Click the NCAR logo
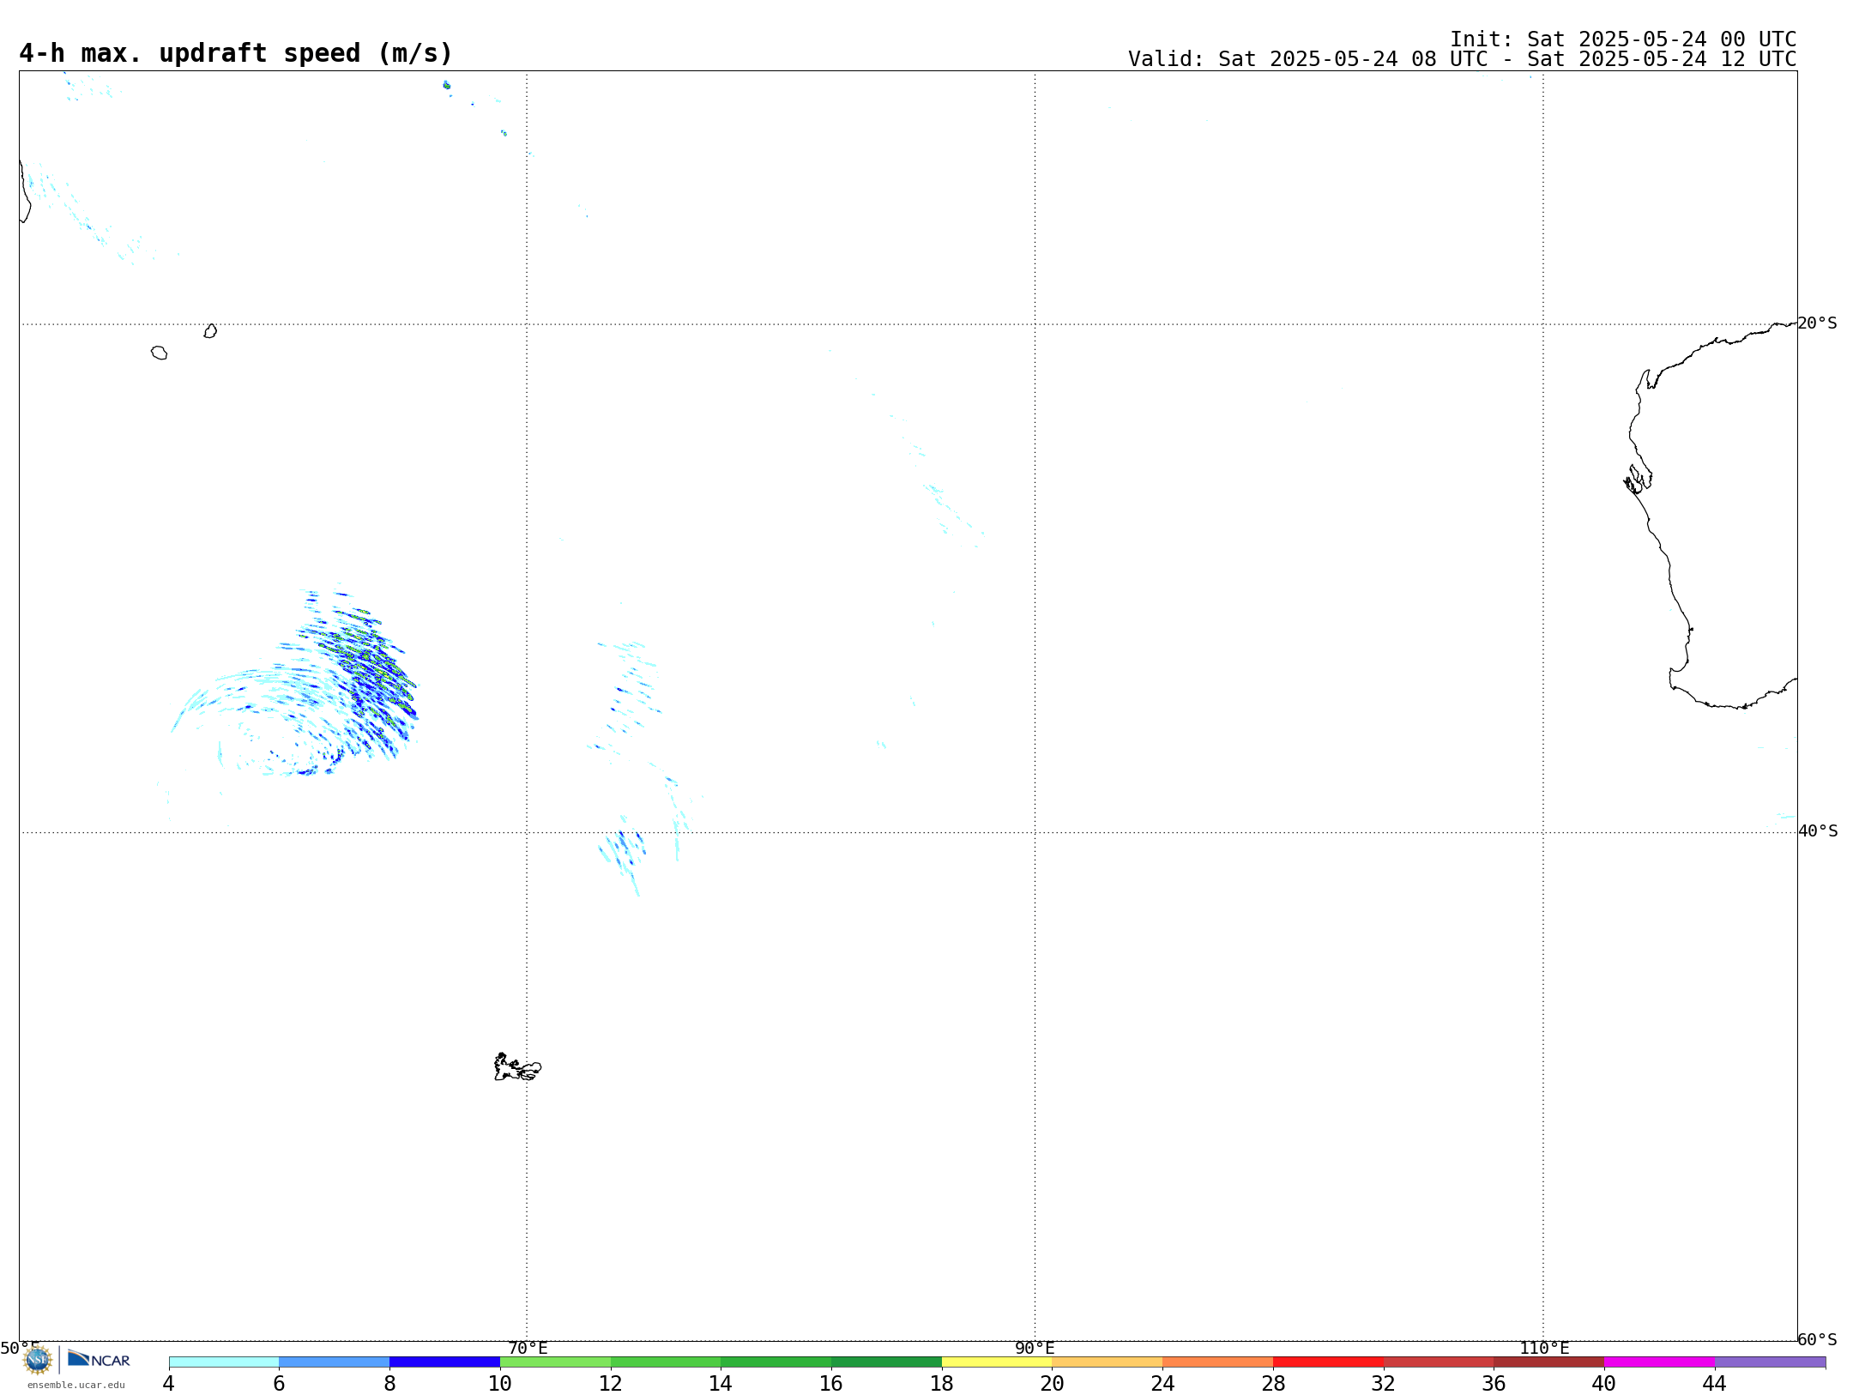Image resolution: width=1853 pixels, height=1395 pixels. coord(99,1359)
